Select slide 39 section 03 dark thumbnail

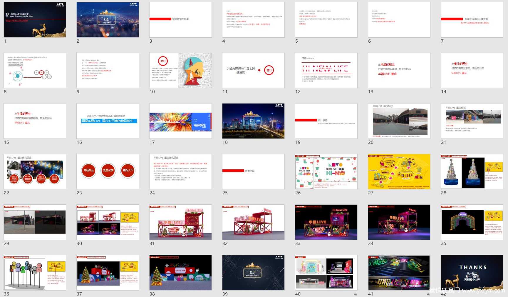tap(253, 273)
